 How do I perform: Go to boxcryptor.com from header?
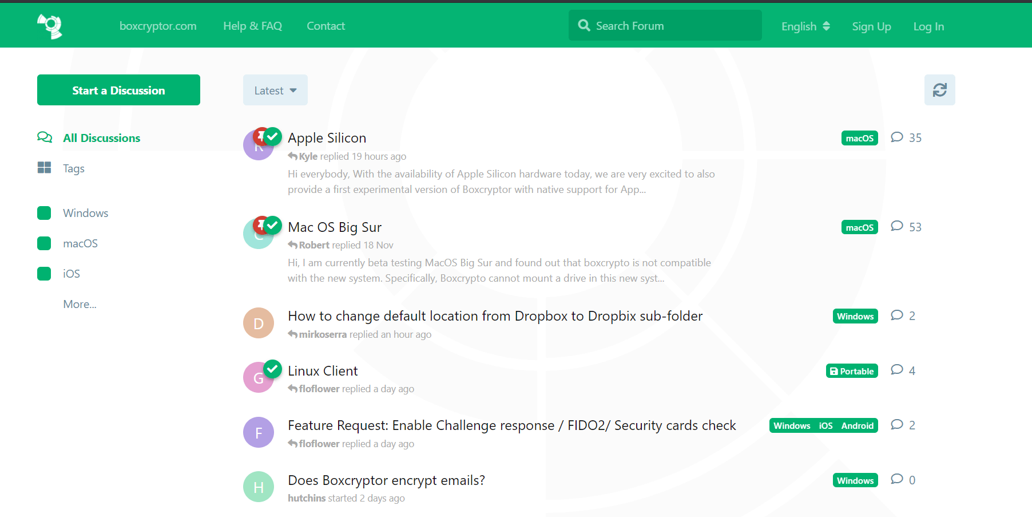[158, 26]
